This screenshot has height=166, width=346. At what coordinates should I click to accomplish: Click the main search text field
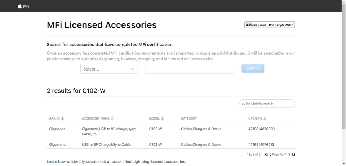coord(189,69)
